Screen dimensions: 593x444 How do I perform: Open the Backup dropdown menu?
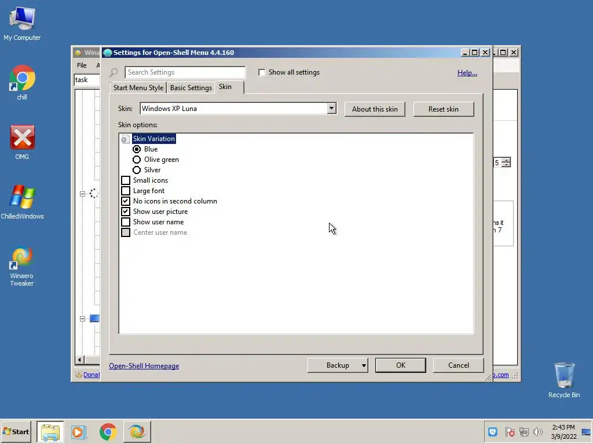[364, 365]
